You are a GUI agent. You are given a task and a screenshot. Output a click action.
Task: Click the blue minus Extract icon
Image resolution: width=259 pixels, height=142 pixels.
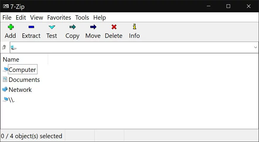(31, 27)
